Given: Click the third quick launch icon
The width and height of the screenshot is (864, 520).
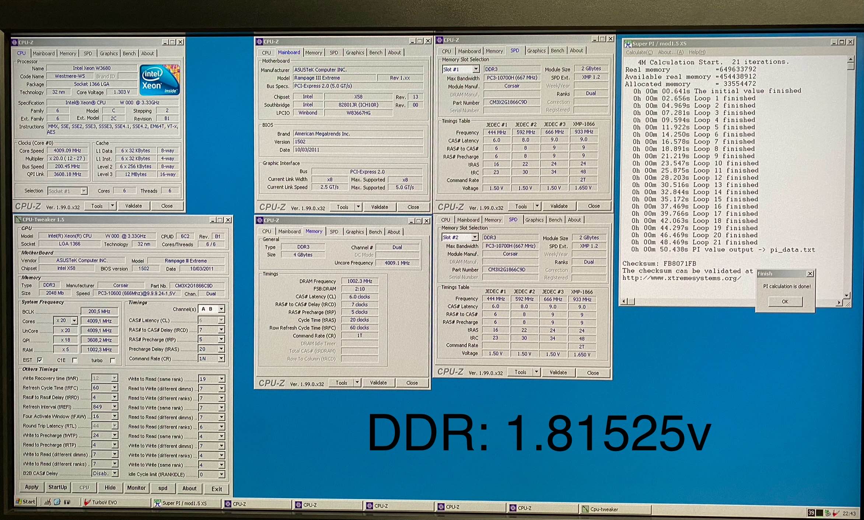Looking at the screenshot, I should click(67, 502).
